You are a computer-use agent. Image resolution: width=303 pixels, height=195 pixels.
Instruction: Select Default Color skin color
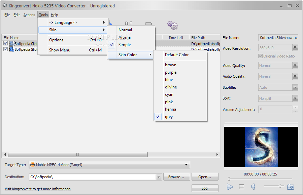pos(180,55)
